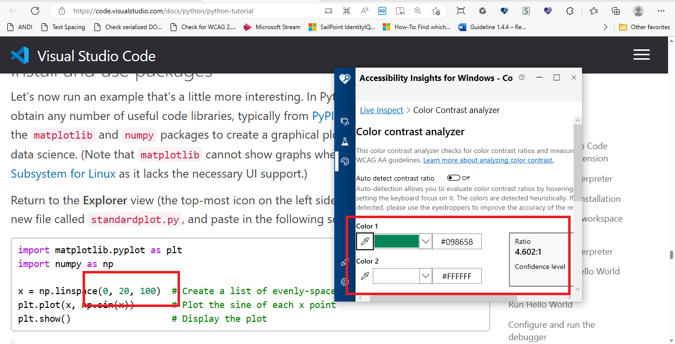The height and width of the screenshot is (344, 675).
Task: Click Learn more about analyzing color contrast
Action: point(488,160)
